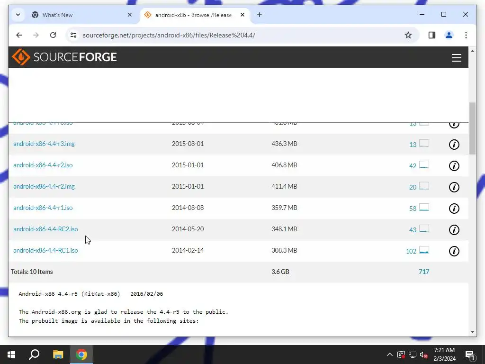Click the scrollbar down arrow
The width and height of the screenshot is (485, 364).
pyautogui.click(x=472, y=332)
